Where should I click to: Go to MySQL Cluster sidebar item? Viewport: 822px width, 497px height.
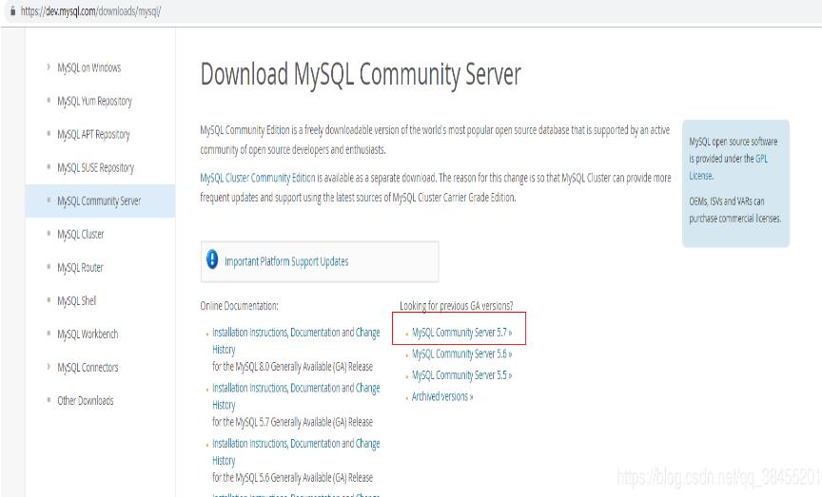pyautogui.click(x=81, y=235)
